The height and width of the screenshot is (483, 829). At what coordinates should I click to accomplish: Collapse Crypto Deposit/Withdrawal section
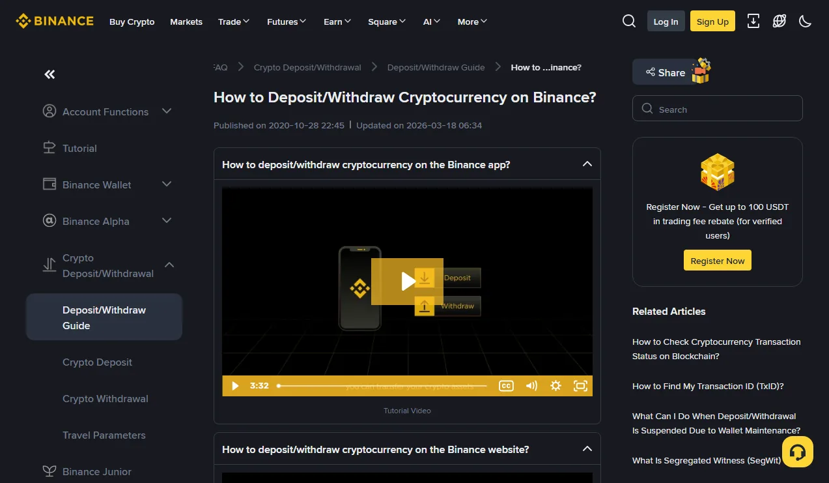[x=169, y=265]
